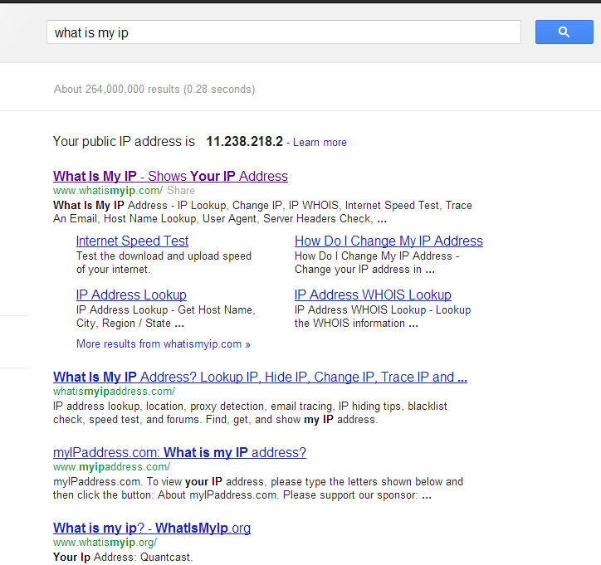This screenshot has width=601, height=565.
Task: Open the 'Internet Speed Test' sitelink
Action: click(x=132, y=241)
